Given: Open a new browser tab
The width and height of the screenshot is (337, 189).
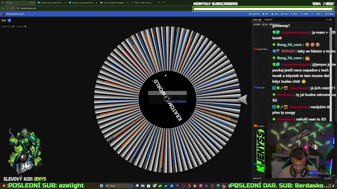Looking at the screenshot, I should pyautogui.click(x=164, y=3).
